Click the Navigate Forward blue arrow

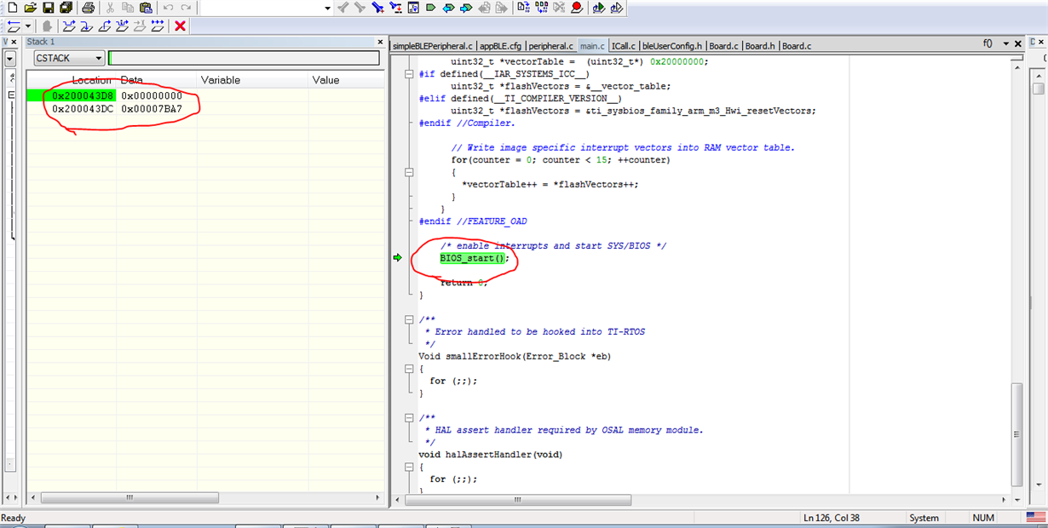click(x=466, y=8)
